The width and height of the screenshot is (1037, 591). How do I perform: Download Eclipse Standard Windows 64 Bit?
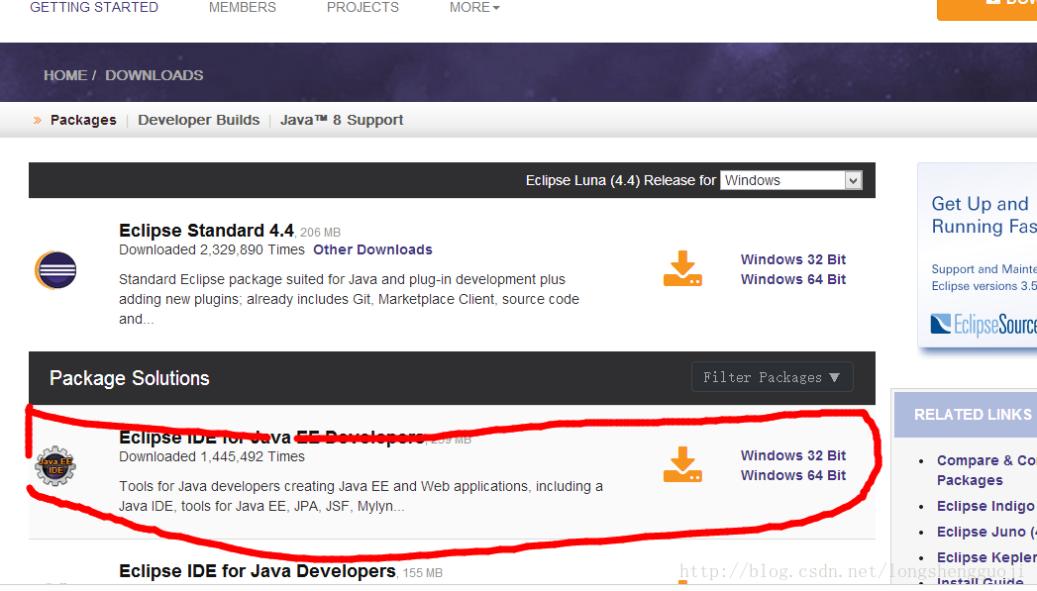click(793, 279)
